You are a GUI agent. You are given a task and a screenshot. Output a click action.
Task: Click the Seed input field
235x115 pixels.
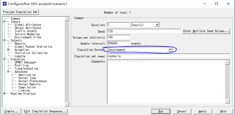tap(144, 31)
